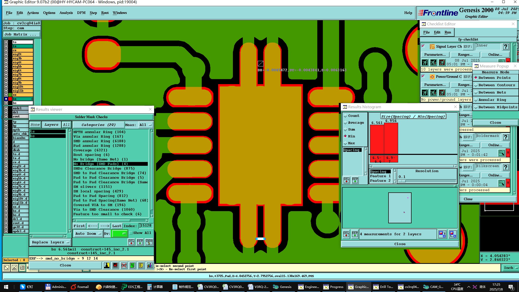Expand the Replace layers dropdown
This screenshot has height=292, width=519.
(x=50, y=242)
